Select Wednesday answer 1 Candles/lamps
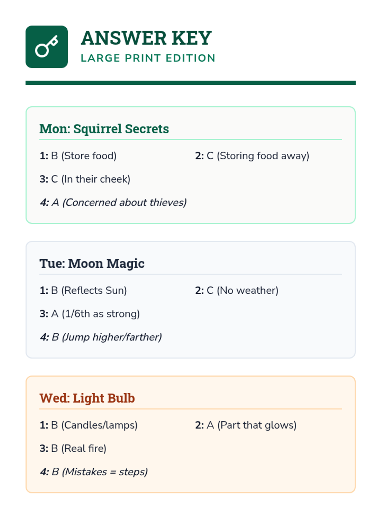381x509 pixels. coord(89,425)
